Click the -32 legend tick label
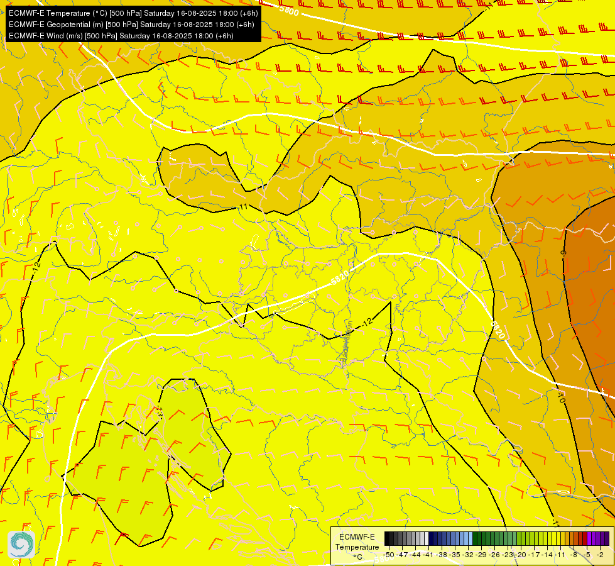615x566 pixels. [468, 555]
